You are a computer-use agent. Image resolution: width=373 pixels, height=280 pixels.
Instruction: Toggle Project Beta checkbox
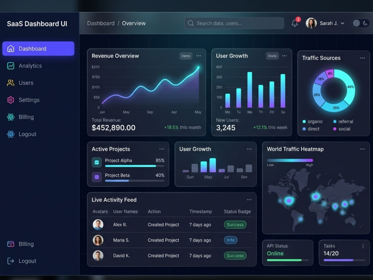coord(97,177)
